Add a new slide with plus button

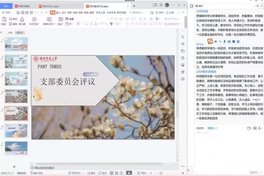pyautogui.click(x=14, y=167)
